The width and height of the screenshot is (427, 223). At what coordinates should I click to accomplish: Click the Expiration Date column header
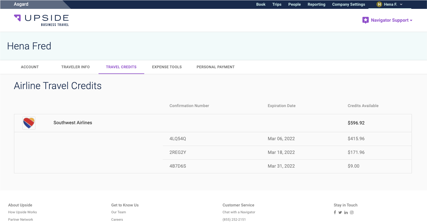click(282, 106)
